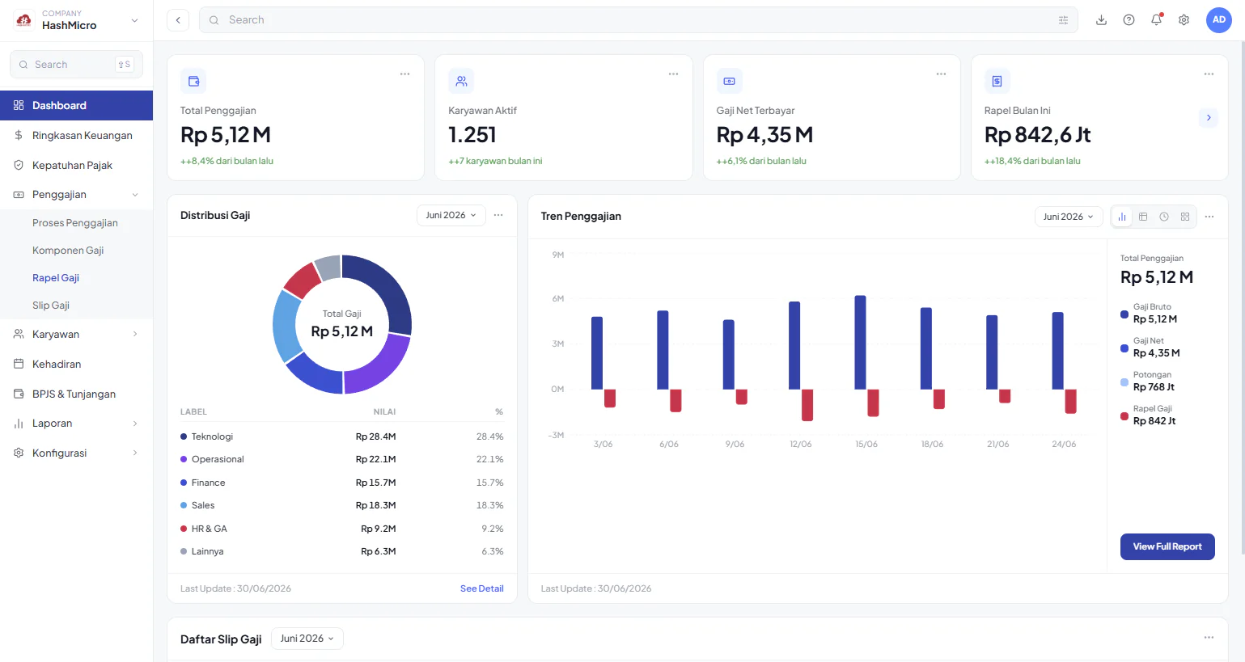Click the download icon in top bar
This screenshot has width=1245, height=662.
pos(1101,20)
